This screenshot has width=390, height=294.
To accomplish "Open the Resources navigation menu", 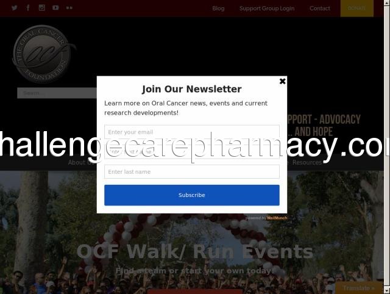I will point(307,162).
